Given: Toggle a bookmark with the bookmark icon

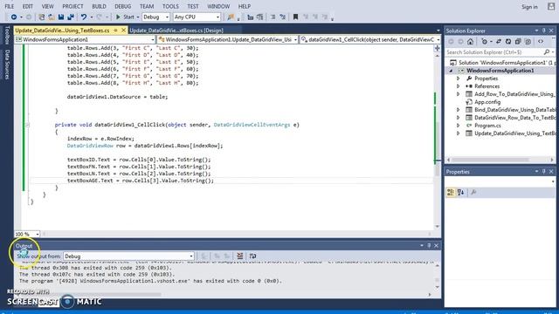Looking at the screenshot, I should click(x=295, y=17).
